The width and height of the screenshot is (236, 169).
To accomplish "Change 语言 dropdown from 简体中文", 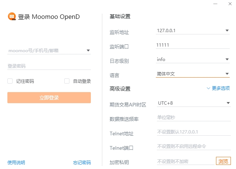I will click(227, 74).
